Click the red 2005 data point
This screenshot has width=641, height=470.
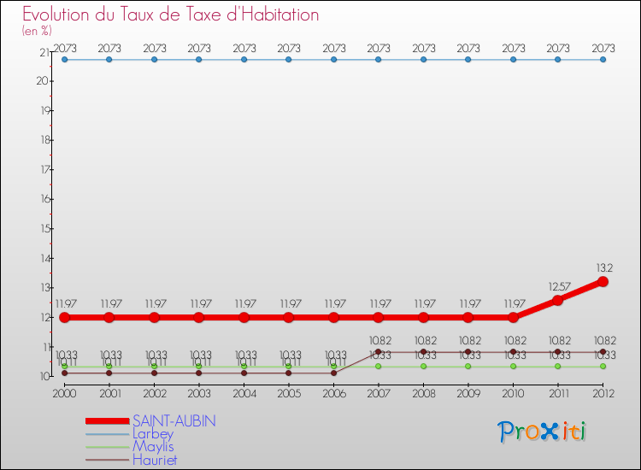click(x=289, y=317)
